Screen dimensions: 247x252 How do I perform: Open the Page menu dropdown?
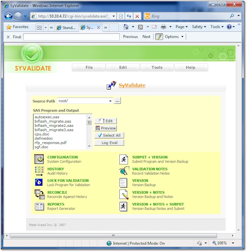(x=181, y=27)
